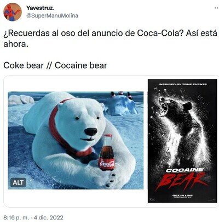
Task: Click 'Inspired by true events' poster text
Action: point(182,84)
